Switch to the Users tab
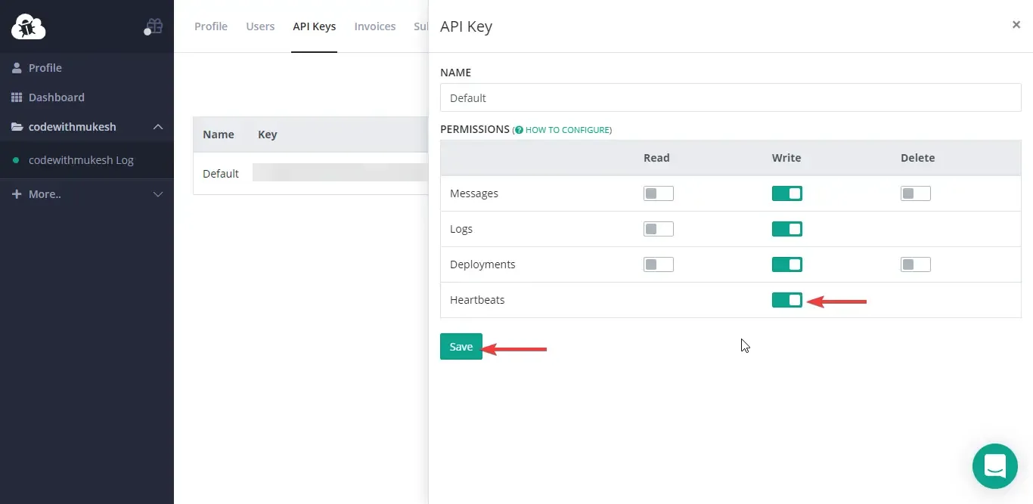Image resolution: width=1033 pixels, height=504 pixels. tap(260, 26)
